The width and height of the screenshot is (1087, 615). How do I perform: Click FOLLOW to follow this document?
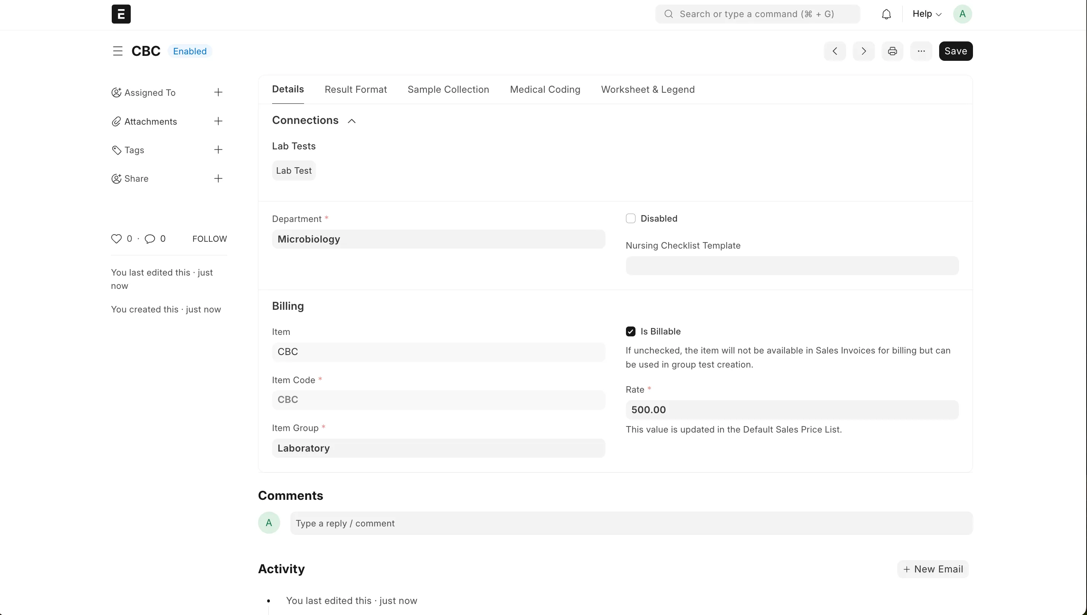click(209, 239)
